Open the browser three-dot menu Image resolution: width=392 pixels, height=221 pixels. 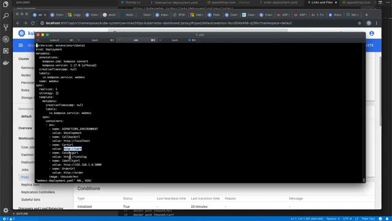pyautogui.click(x=377, y=23)
